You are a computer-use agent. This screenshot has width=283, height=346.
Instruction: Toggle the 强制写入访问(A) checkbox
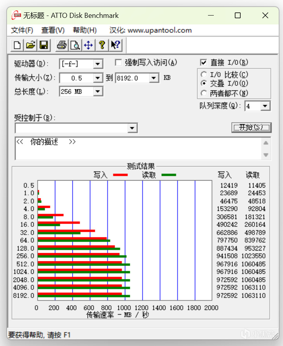click(119, 63)
